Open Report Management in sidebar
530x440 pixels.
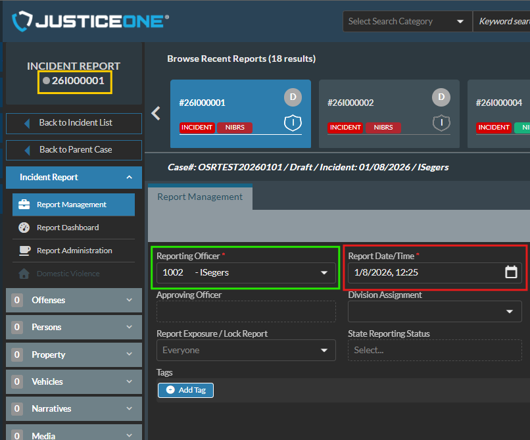[74, 205]
